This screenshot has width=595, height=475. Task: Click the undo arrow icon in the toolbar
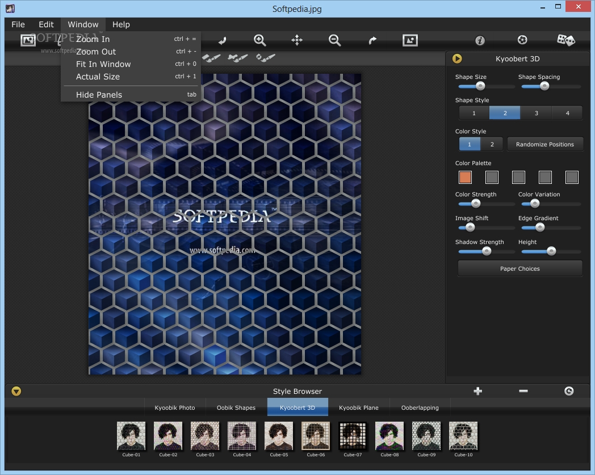tap(223, 40)
